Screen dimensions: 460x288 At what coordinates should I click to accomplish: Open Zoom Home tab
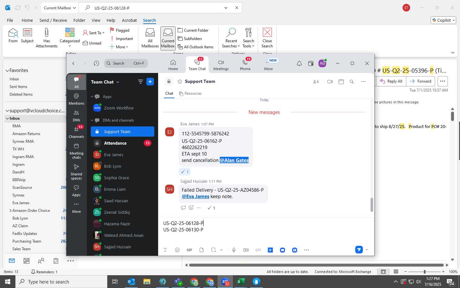pos(173,65)
